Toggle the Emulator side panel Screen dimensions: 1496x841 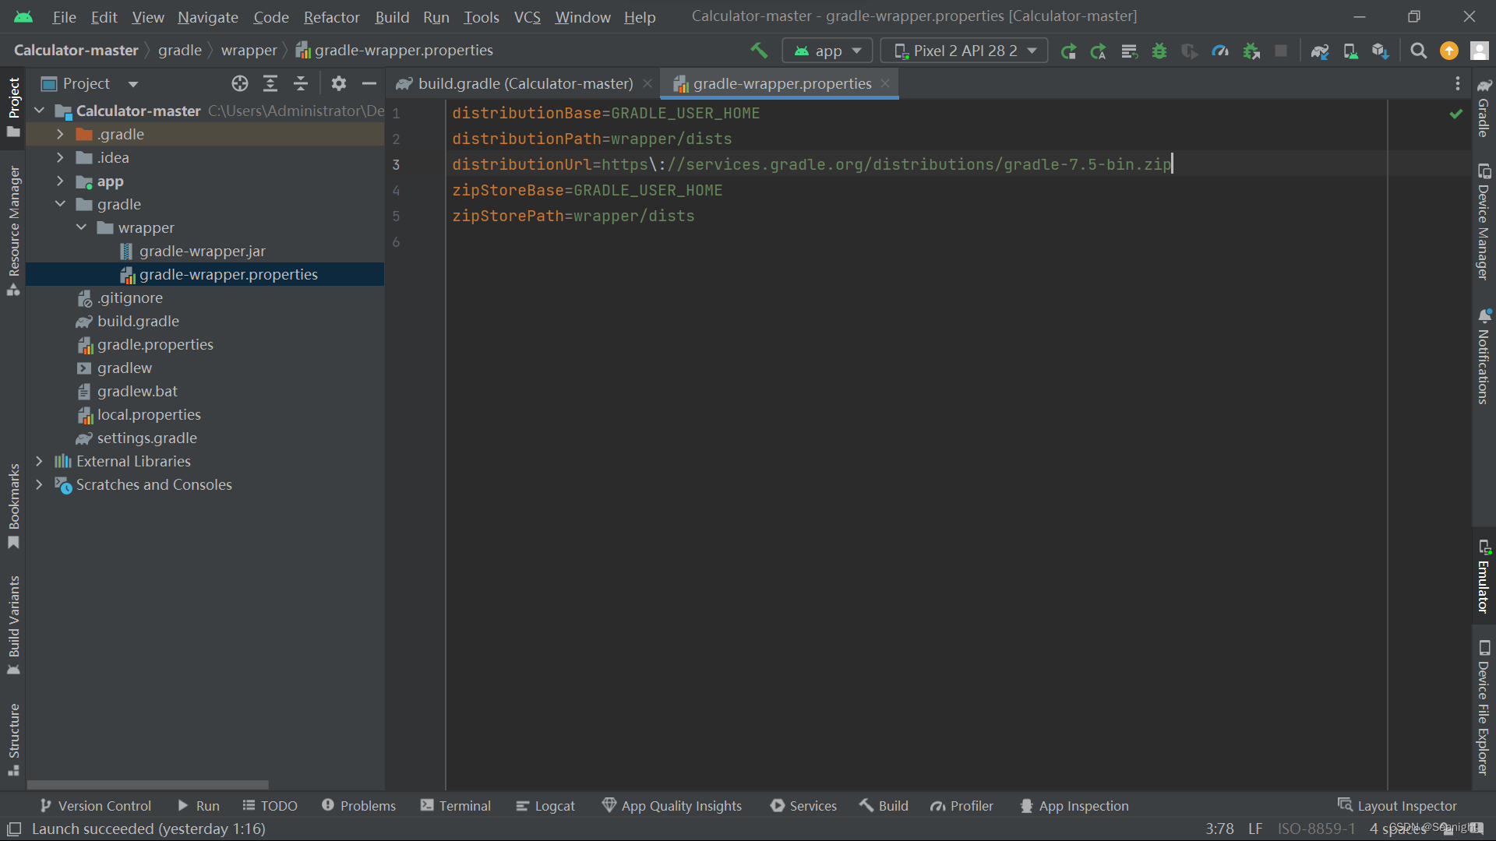(1484, 577)
